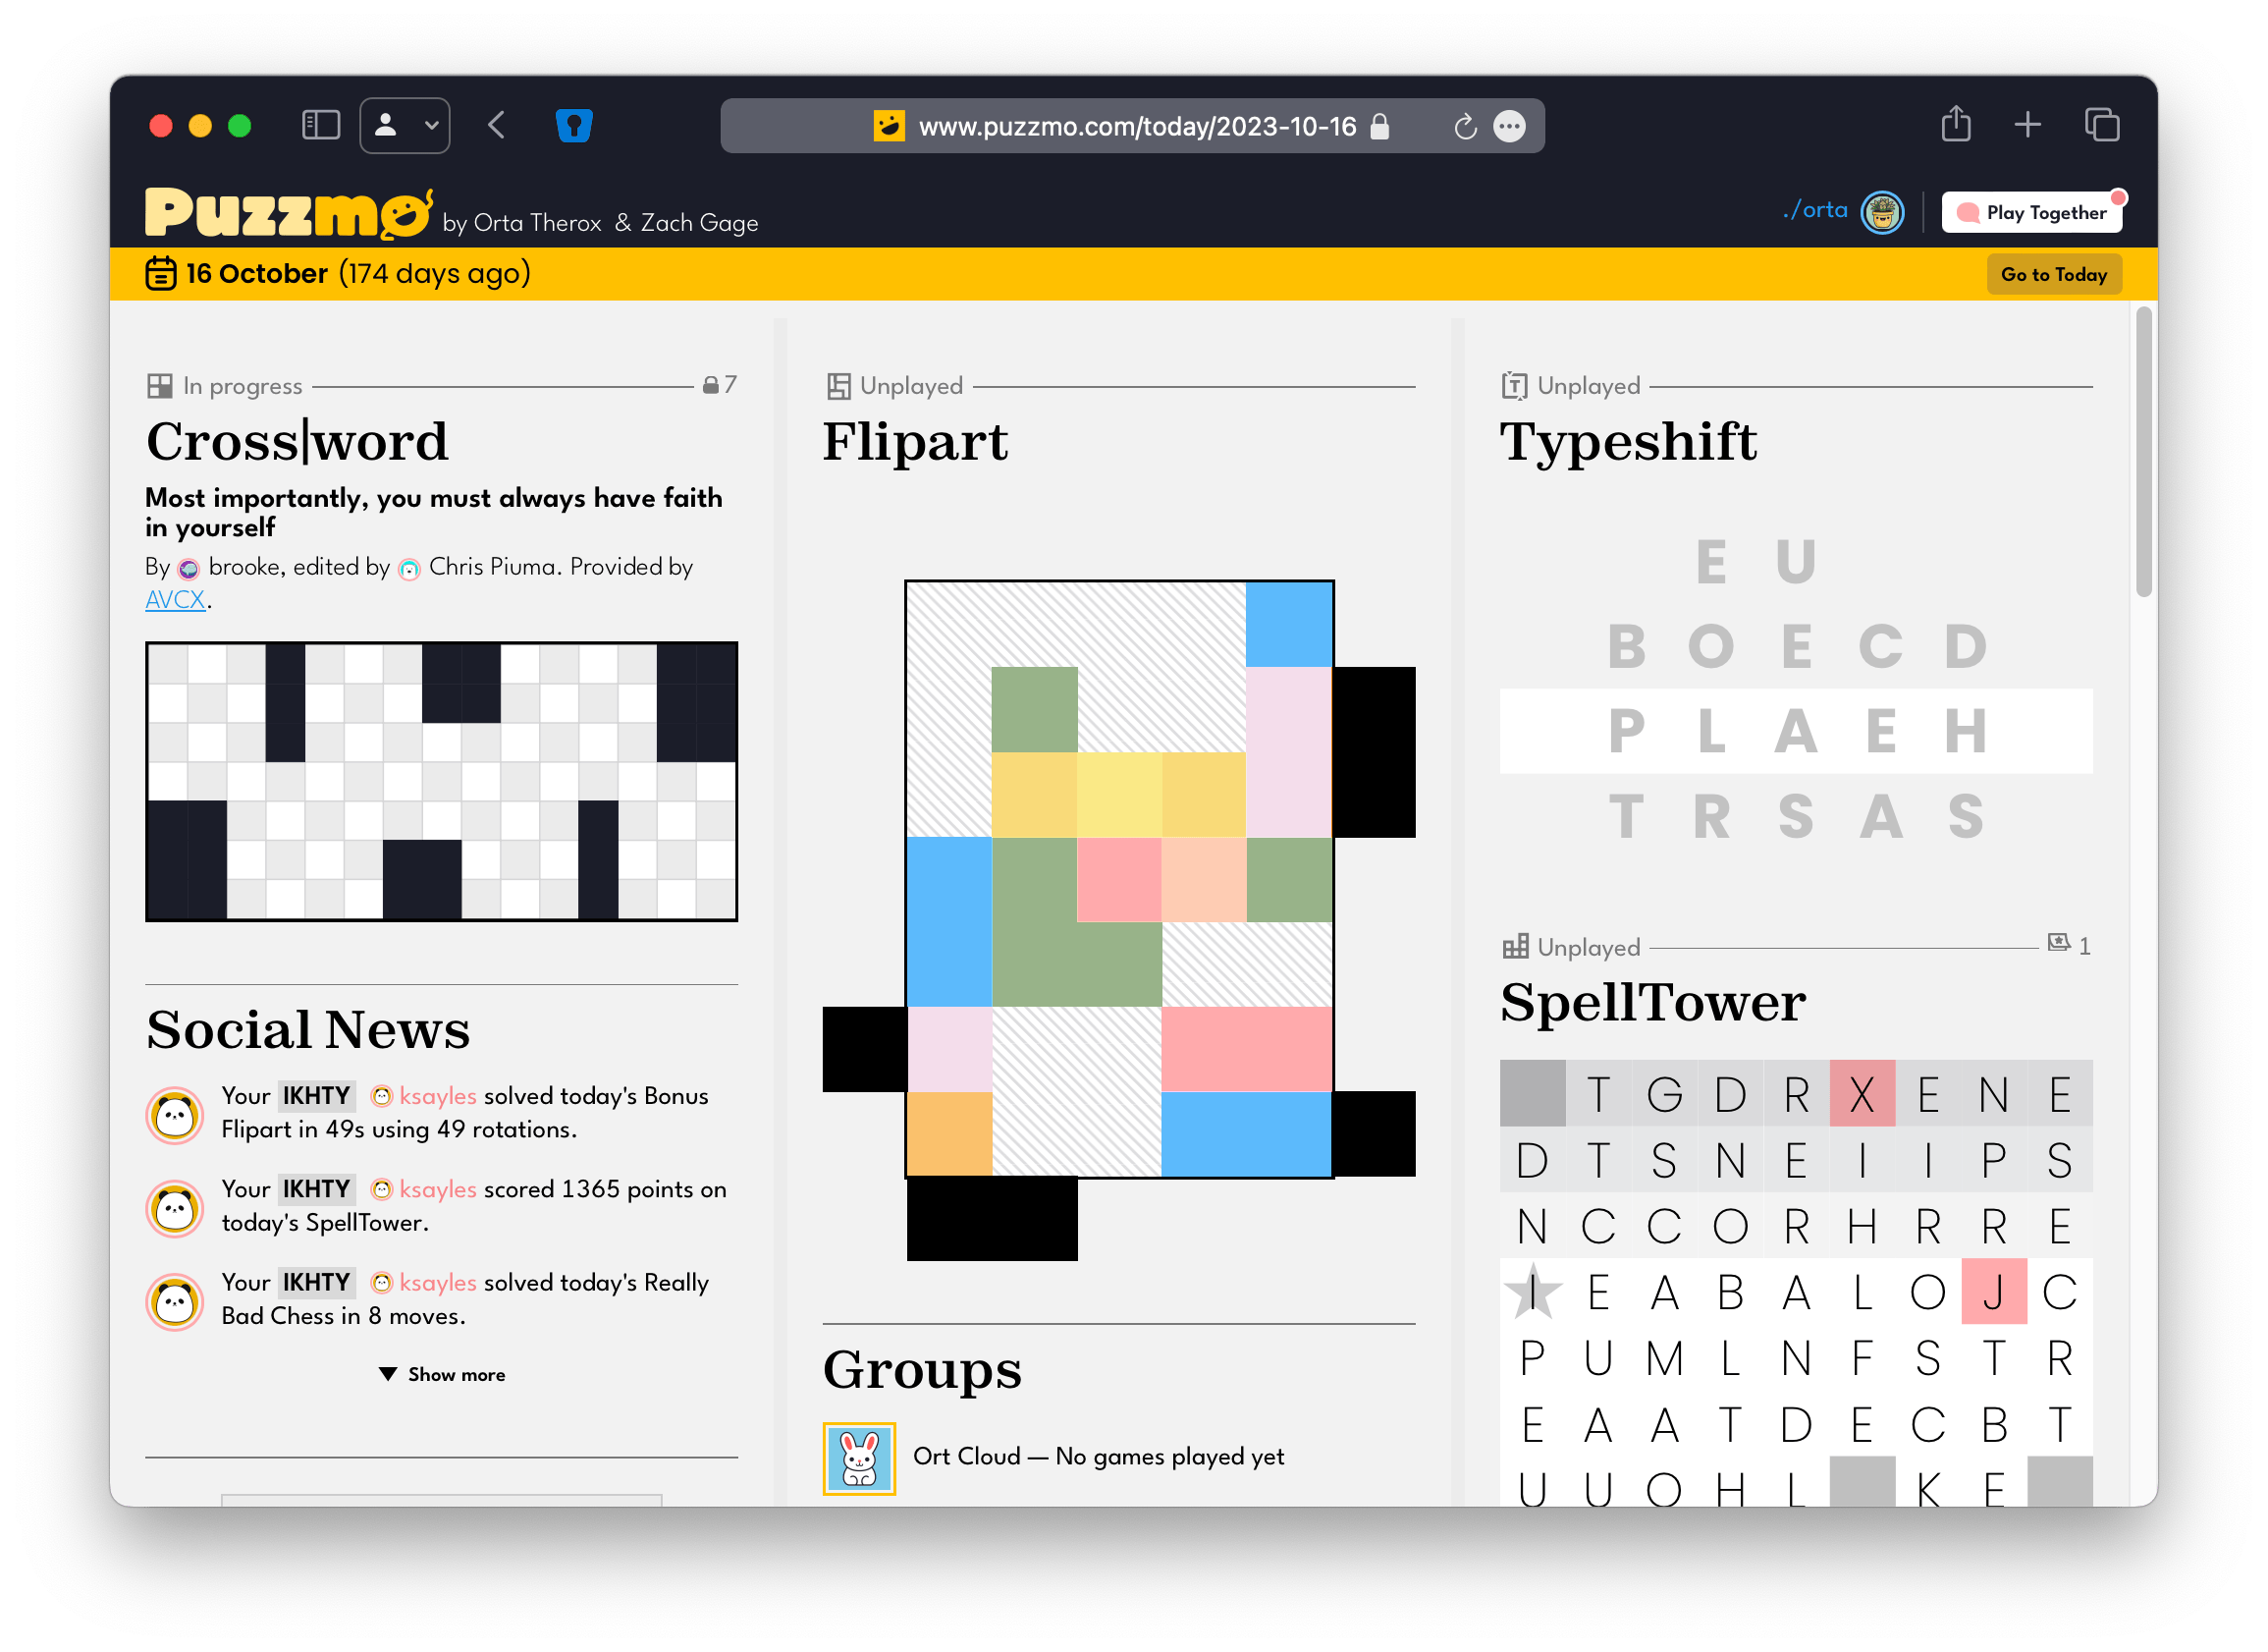Click the Ort Cloud group avatar

(x=859, y=1458)
